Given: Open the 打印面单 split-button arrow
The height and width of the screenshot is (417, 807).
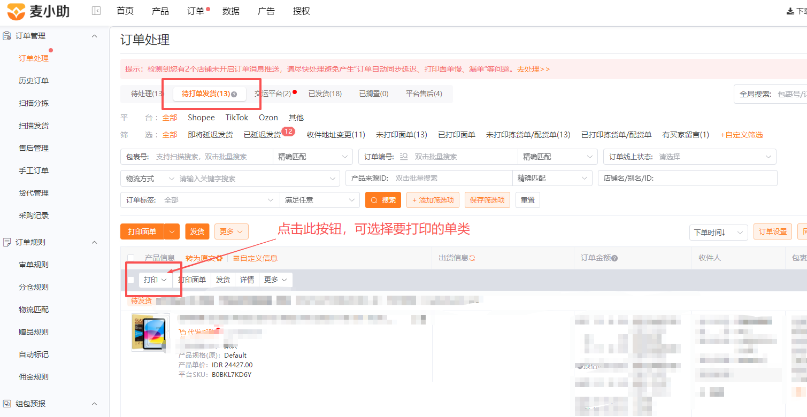Looking at the screenshot, I should coord(172,231).
